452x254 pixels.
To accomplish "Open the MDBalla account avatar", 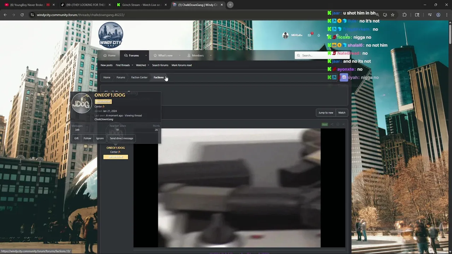I will click(x=285, y=35).
